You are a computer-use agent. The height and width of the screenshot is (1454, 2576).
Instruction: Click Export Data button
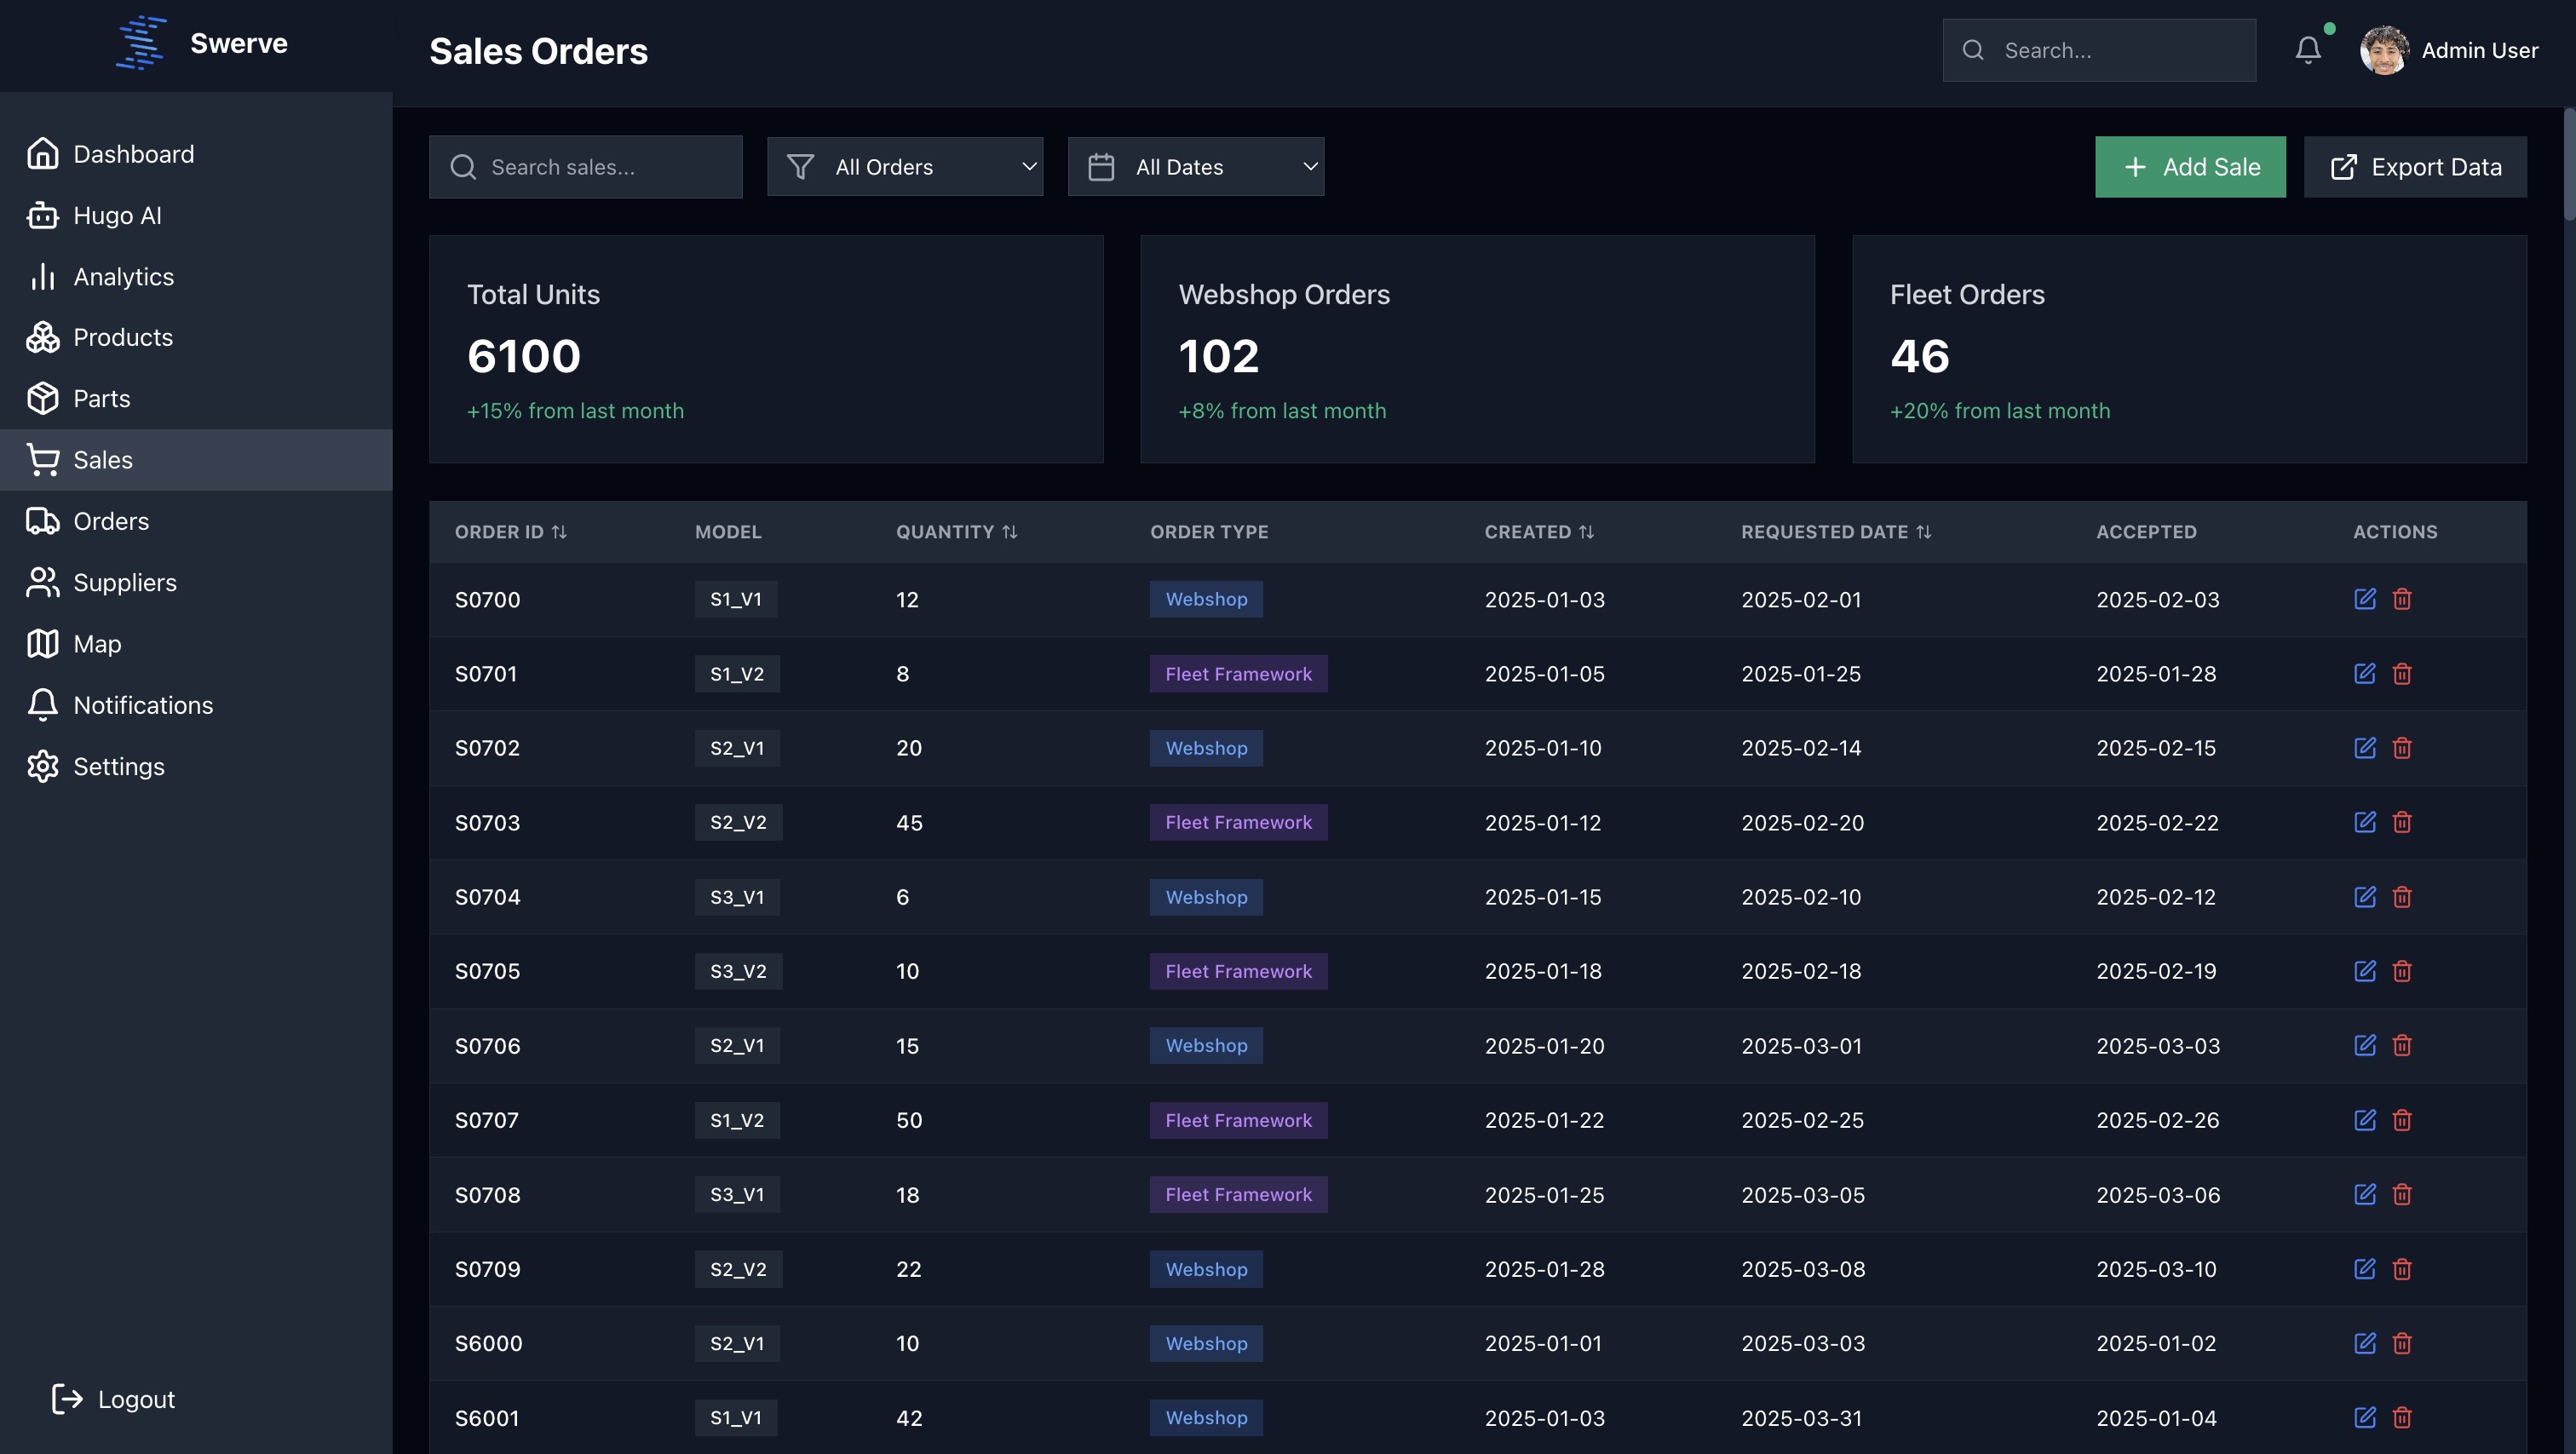[2415, 167]
